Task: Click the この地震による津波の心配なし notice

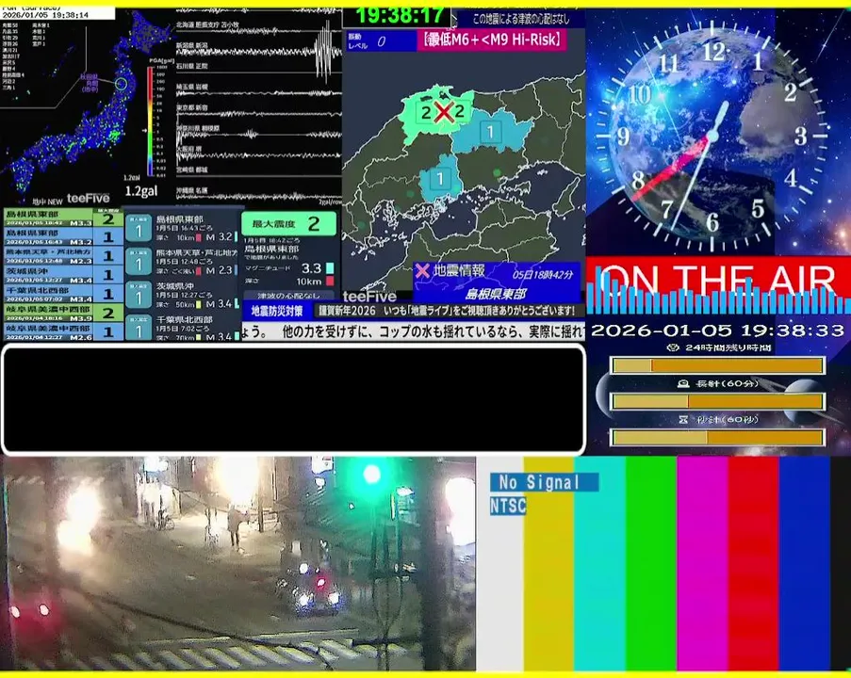Action: pos(520,19)
